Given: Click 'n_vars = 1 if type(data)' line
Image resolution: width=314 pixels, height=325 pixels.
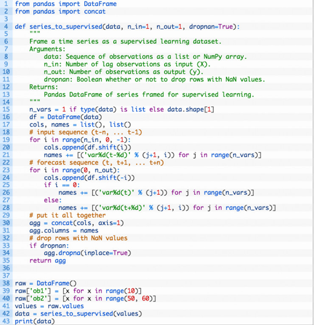Looking at the screenshot, I should tap(122, 110).
